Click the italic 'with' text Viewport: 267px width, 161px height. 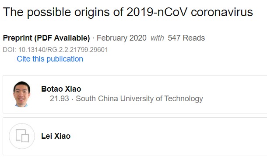157,38
